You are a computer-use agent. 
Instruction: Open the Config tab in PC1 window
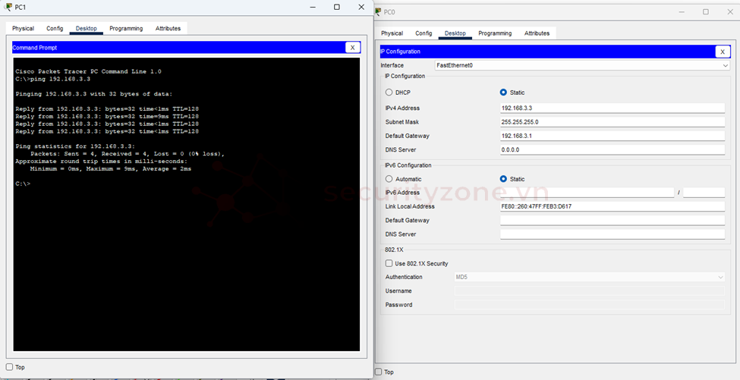55,28
